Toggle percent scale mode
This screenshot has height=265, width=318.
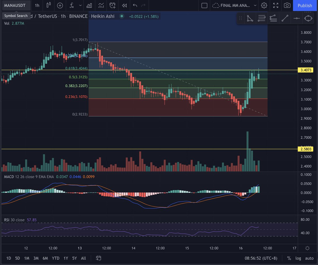[289, 258]
